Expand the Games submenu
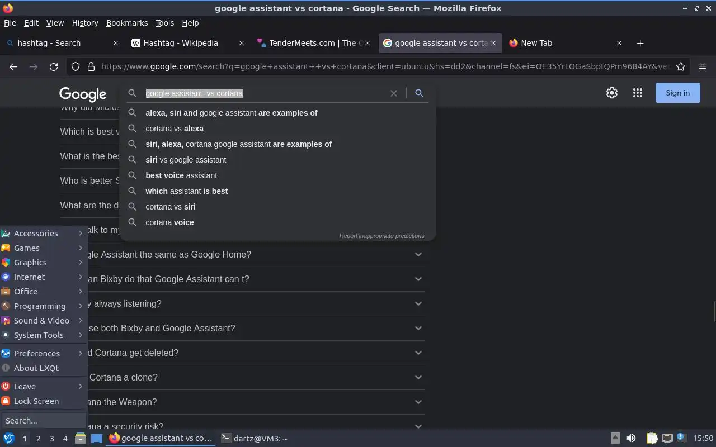 coord(44,248)
